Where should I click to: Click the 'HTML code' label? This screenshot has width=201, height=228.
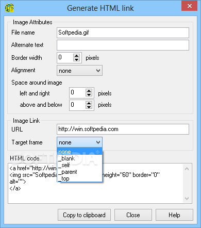[25, 158]
